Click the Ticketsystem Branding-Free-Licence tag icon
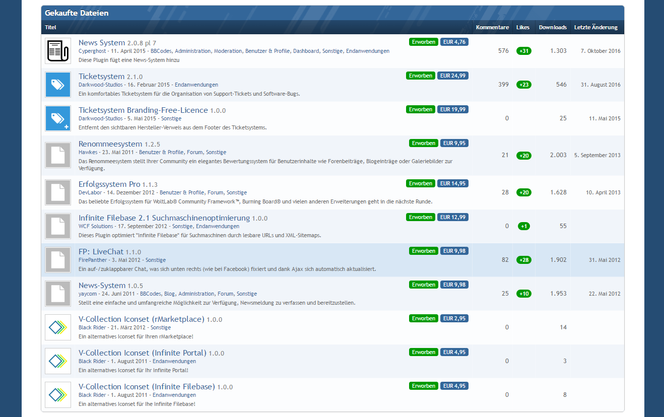This screenshot has width=664, height=417. pyautogui.click(x=57, y=118)
